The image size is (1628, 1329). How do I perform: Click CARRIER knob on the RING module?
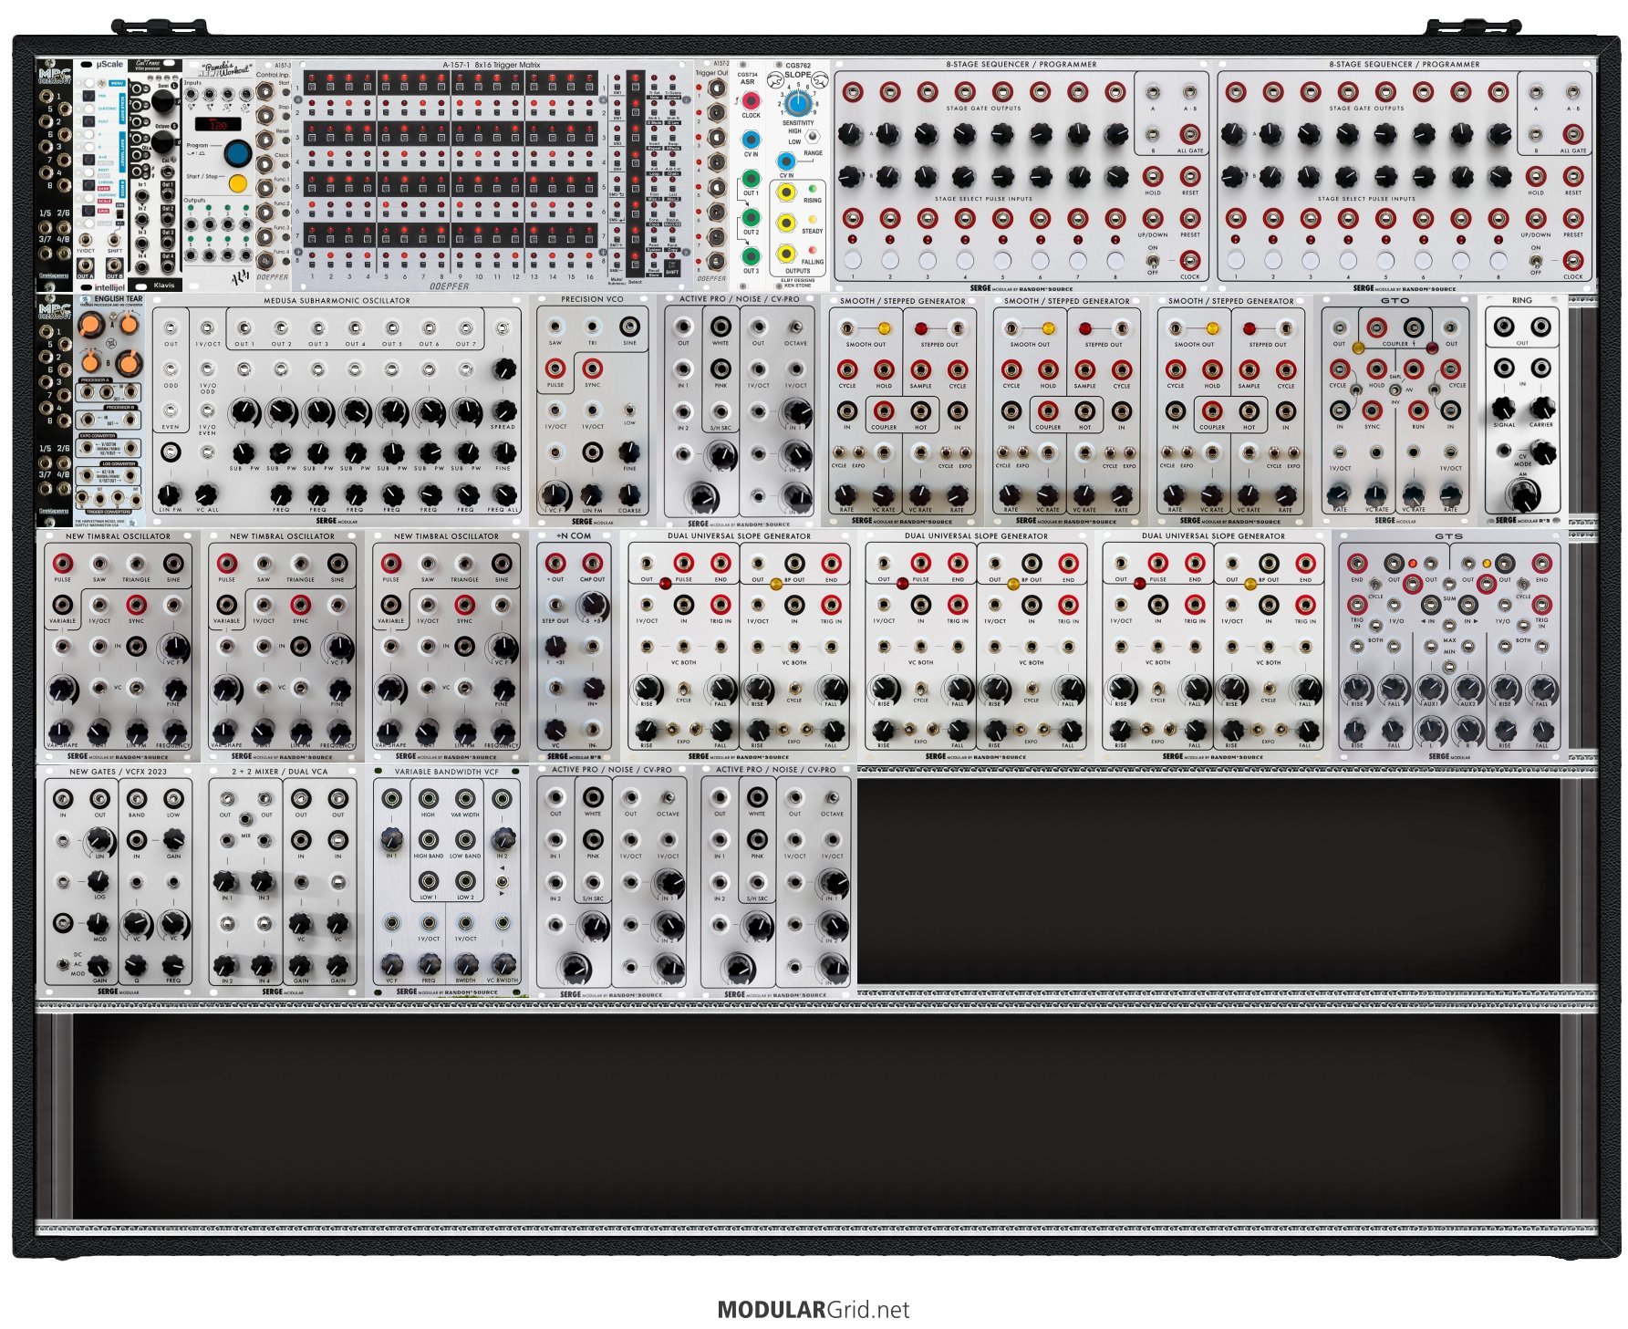click(x=1541, y=407)
